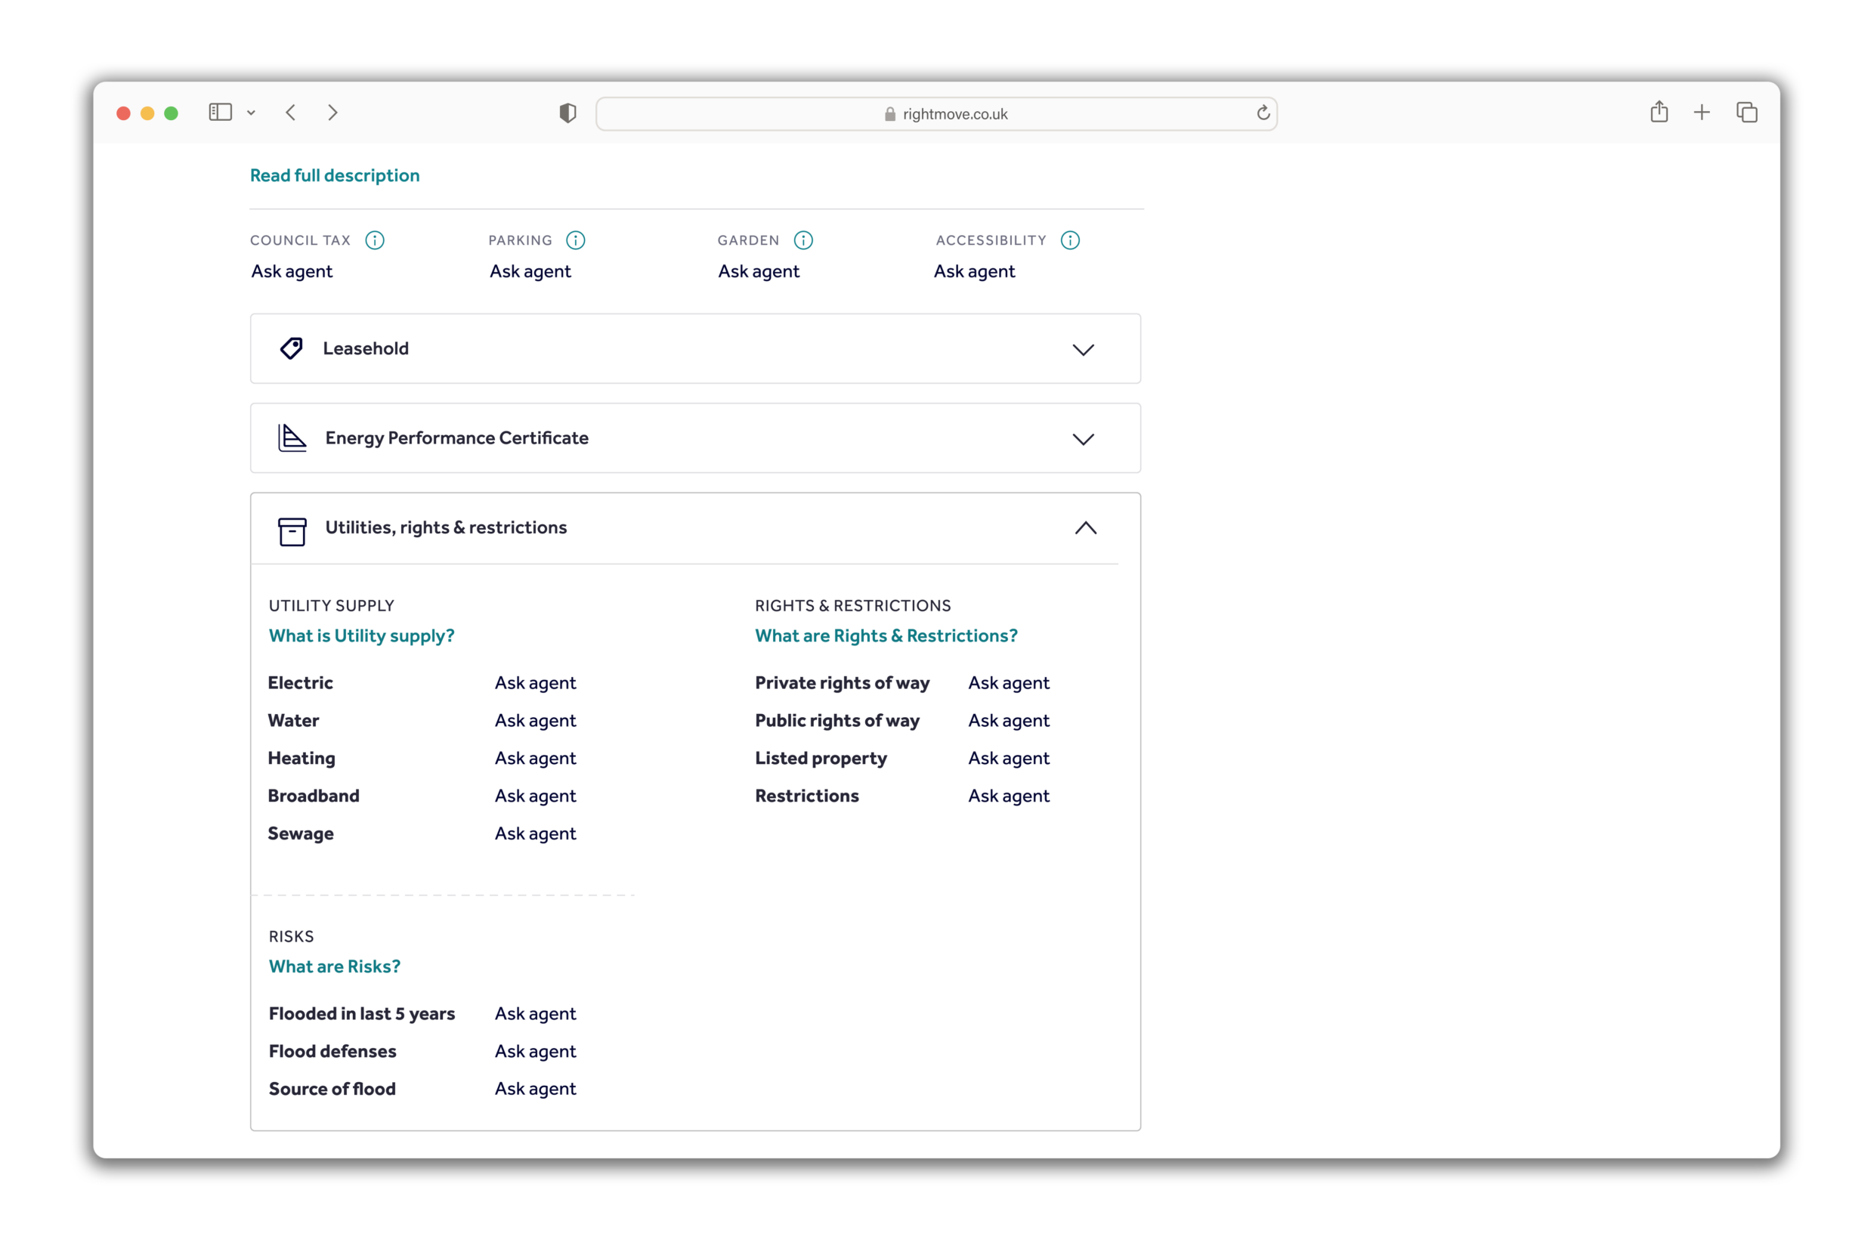Click the Council Tax info icon
The image size is (1874, 1249).
pos(375,240)
